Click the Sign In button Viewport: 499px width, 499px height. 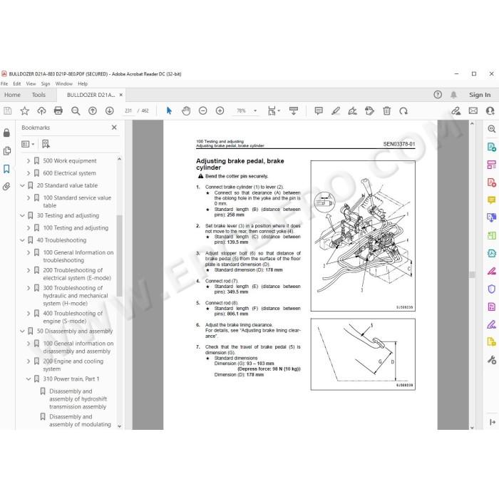coord(480,95)
